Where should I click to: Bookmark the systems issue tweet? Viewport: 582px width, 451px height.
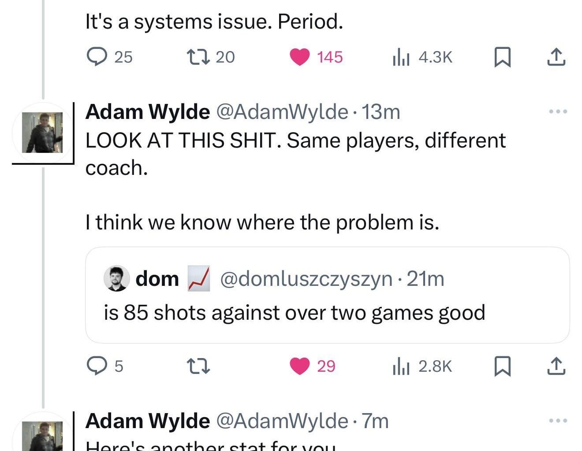[x=502, y=57]
